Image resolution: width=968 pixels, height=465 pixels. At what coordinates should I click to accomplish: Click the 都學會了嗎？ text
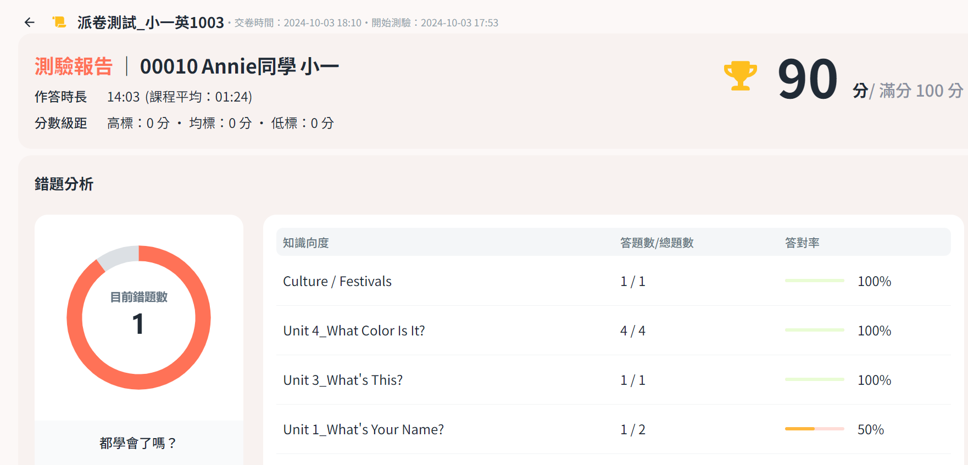click(x=138, y=443)
